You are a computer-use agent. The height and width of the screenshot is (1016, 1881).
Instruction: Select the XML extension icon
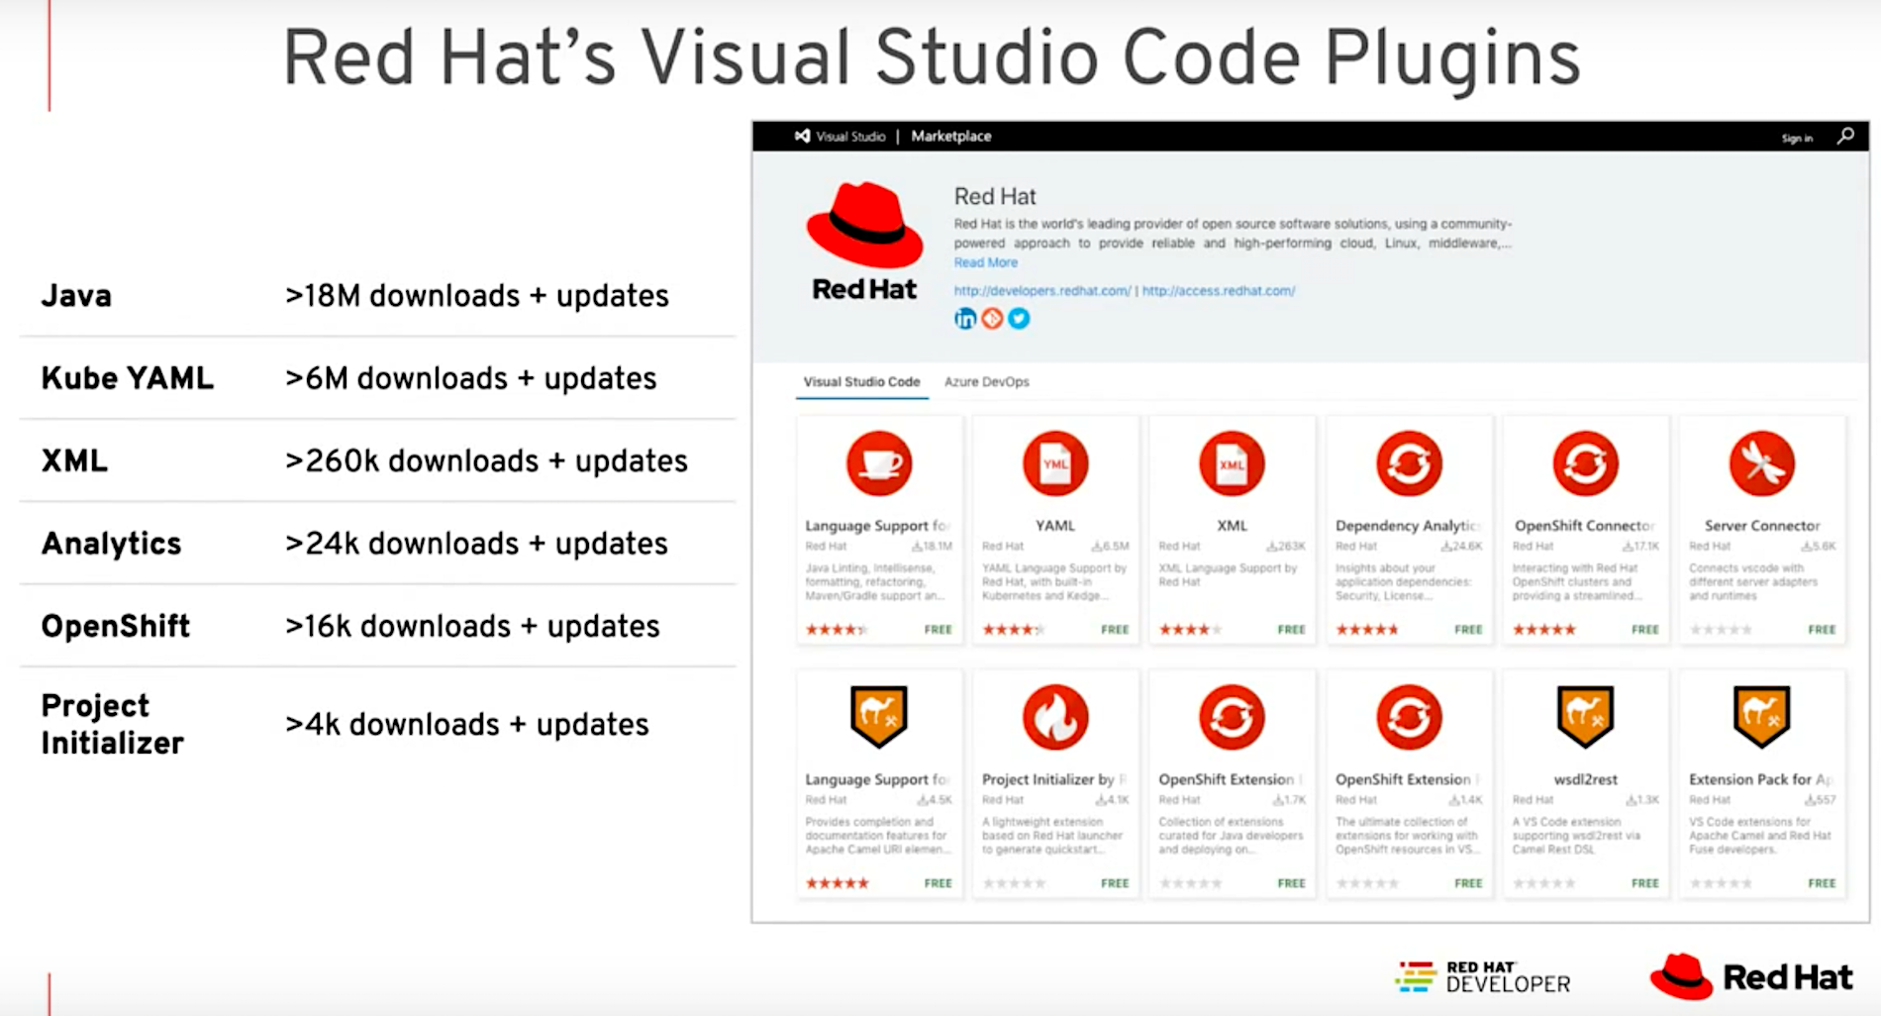(x=1232, y=463)
